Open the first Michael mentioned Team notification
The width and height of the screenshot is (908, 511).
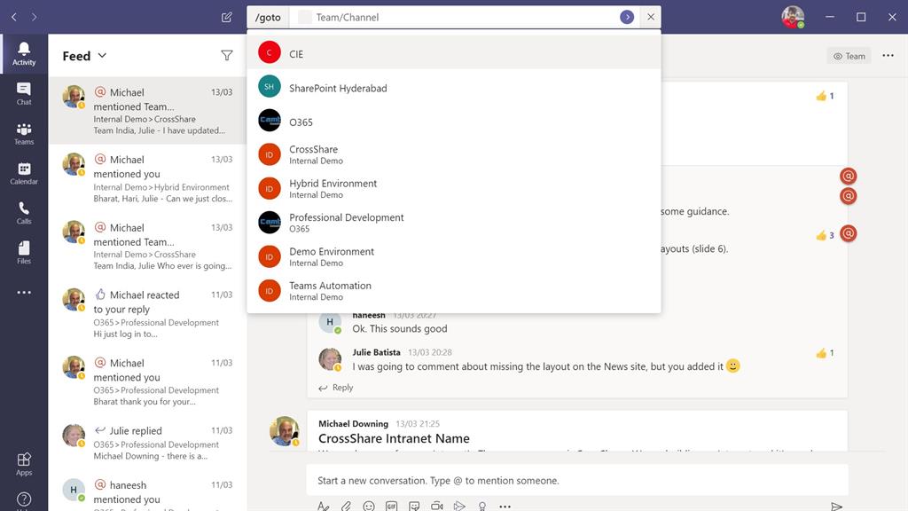(148, 111)
